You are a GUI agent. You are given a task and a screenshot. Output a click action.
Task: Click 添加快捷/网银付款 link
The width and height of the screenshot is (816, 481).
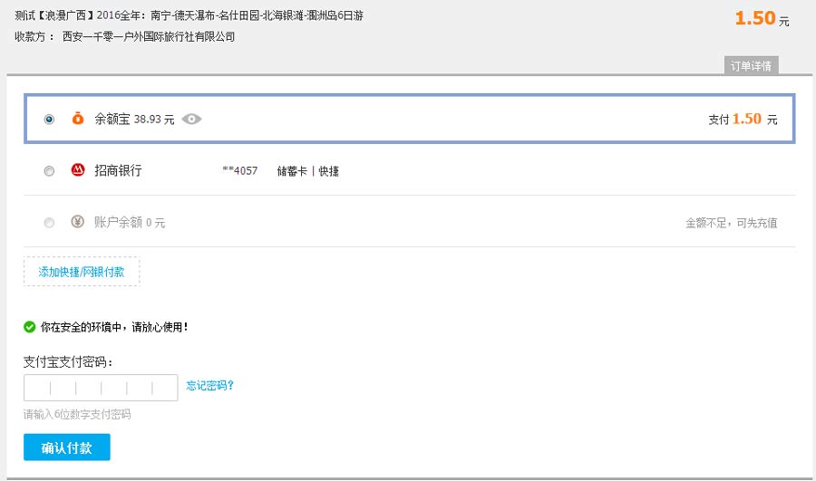[82, 272]
